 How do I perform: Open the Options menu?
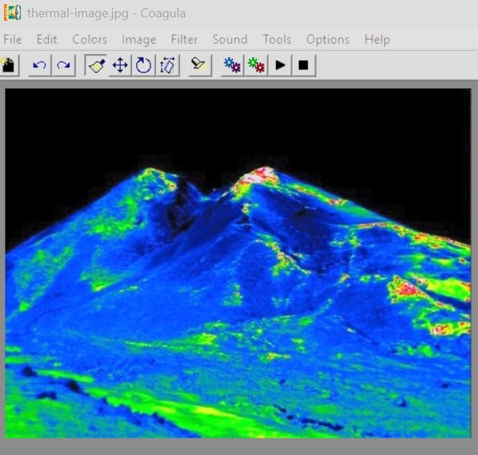point(328,40)
